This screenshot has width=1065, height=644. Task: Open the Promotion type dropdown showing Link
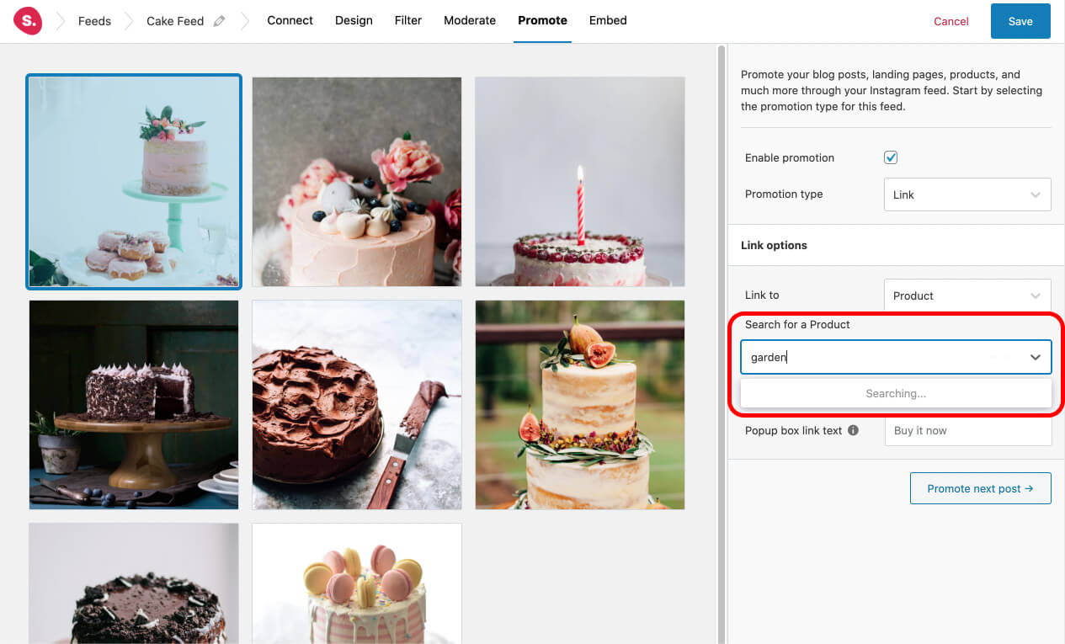(967, 194)
